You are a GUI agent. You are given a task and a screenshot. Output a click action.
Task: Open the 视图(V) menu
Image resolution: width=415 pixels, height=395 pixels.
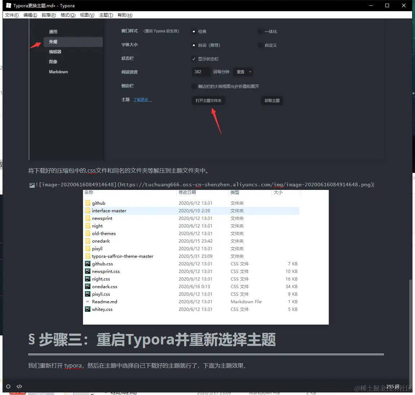click(87, 15)
